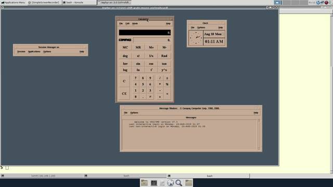Open the Calculator Edit menu
The width and height of the screenshot is (333, 187).
tap(127, 23)
